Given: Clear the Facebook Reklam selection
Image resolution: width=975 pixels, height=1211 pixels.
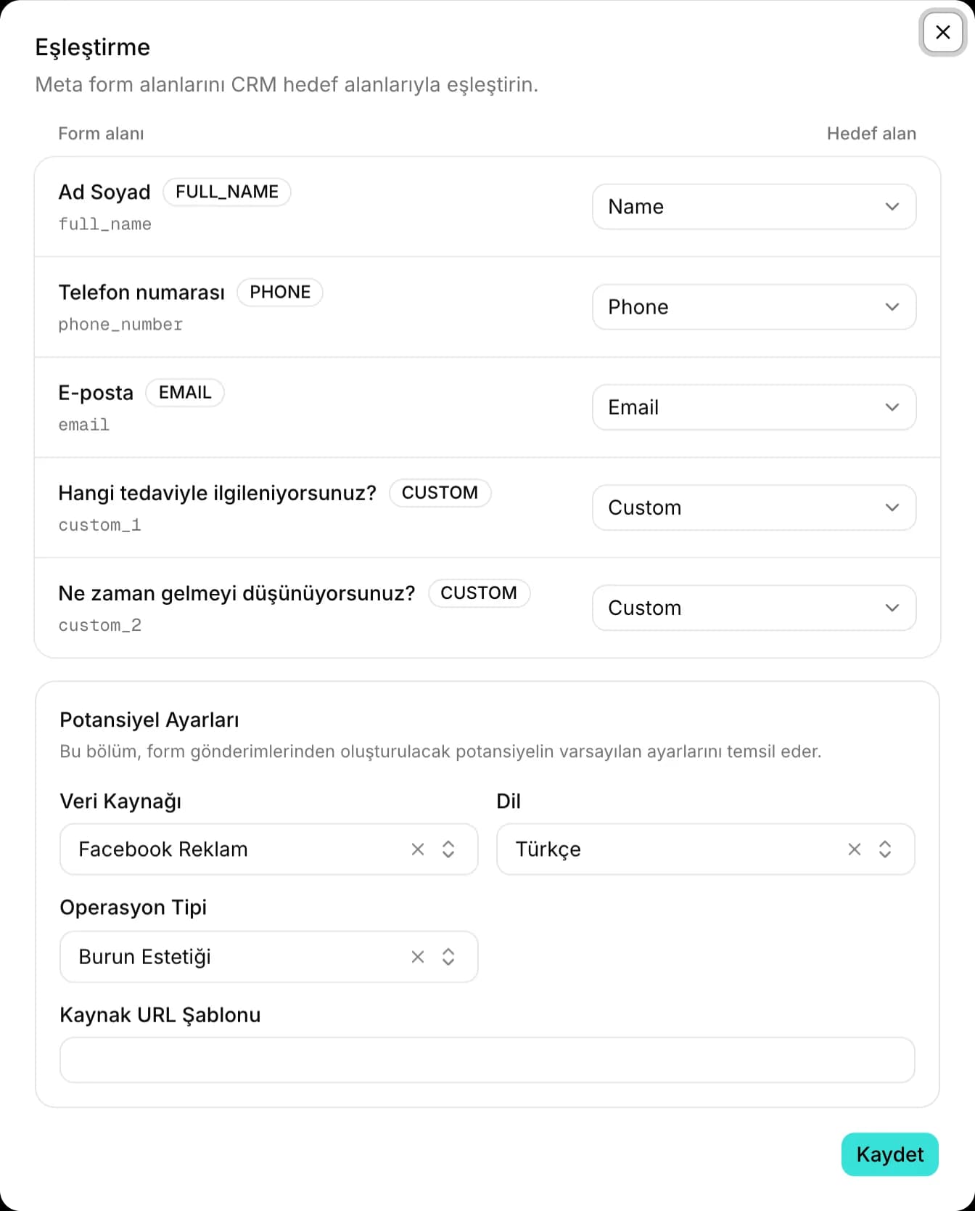Looking at the screenshot, I should [x=418, y=849].
